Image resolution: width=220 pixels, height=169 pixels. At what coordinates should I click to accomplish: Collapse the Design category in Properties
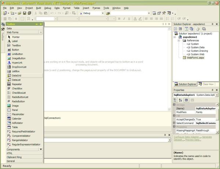174,105
